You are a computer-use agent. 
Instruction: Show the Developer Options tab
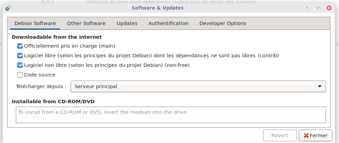click(222, 23)
